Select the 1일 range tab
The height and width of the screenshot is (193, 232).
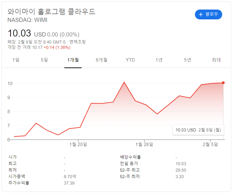point(16,60)
